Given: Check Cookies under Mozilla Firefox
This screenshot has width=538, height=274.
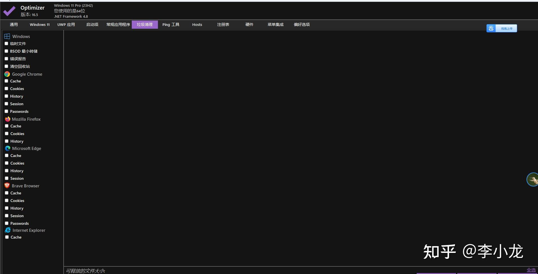Looking at the screenshot, I should [6, 133].
